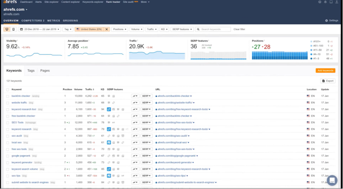This screenshot has width=343, height=189.
Task: Select the desktop device view icon
Action: click(7, 29)
